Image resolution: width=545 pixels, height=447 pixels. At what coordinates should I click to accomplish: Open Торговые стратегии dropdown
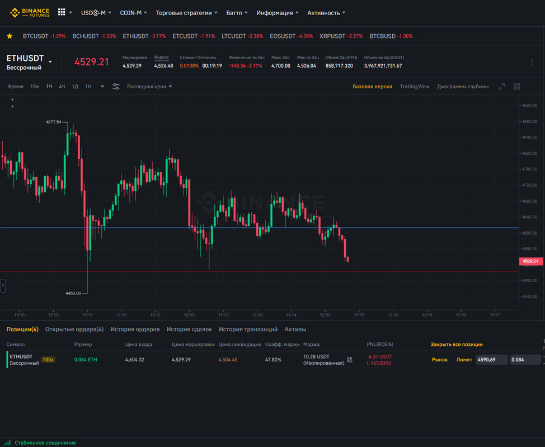187,13
